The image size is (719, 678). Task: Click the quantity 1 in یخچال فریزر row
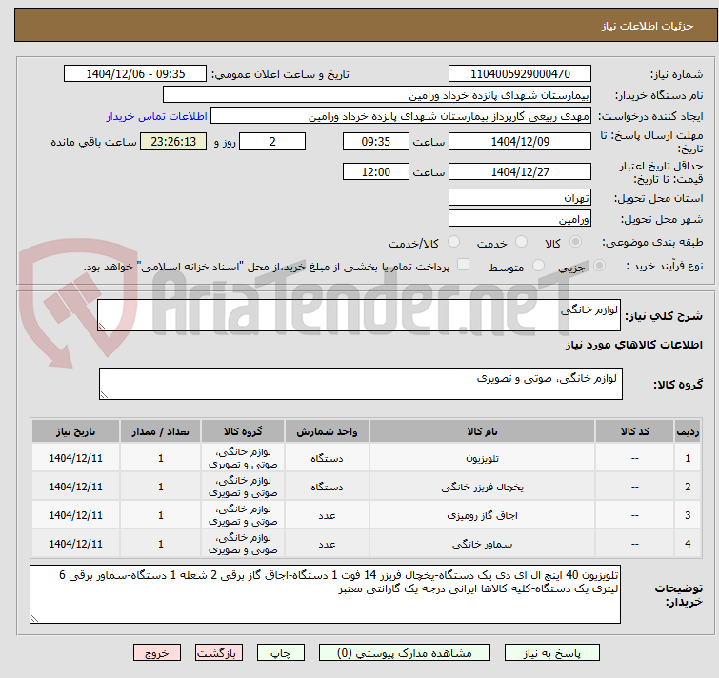[x=161, y=487]
